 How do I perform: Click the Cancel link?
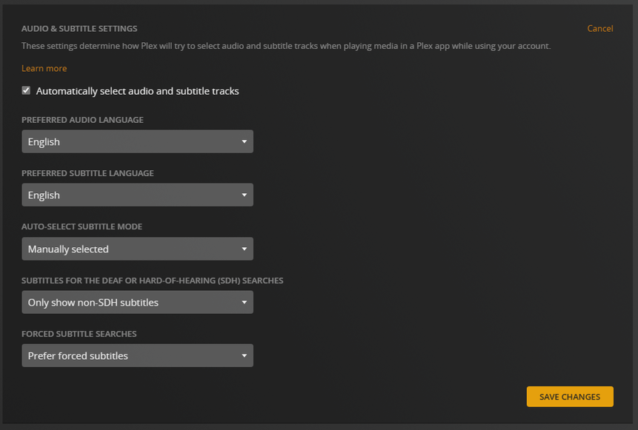click(x=599, y=29)
